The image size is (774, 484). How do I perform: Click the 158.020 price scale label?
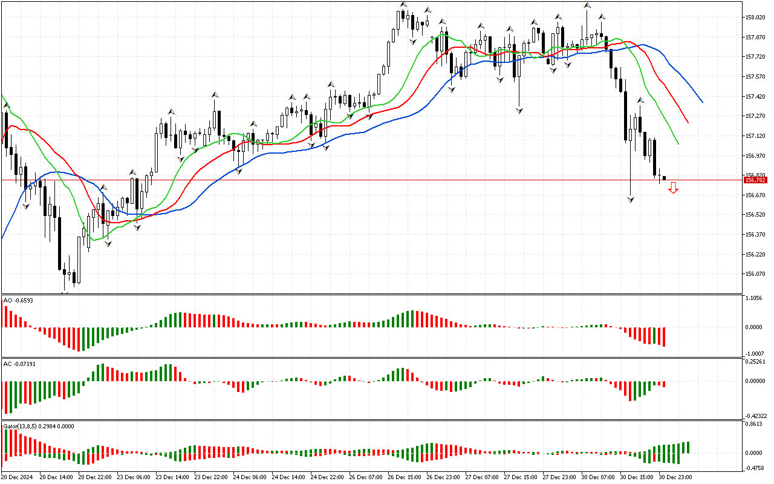coord(756,18)
